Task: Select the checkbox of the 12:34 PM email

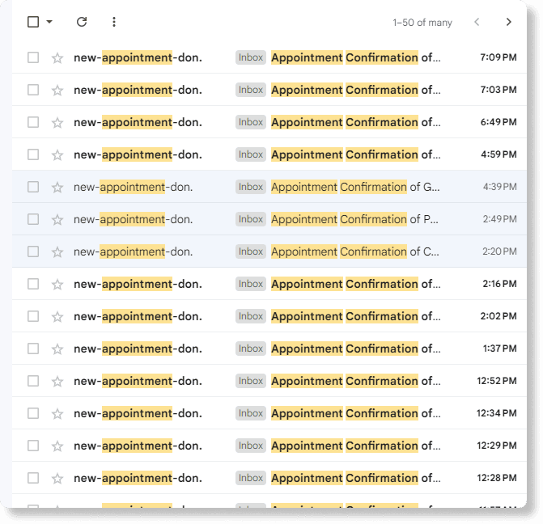Action: 33,413
